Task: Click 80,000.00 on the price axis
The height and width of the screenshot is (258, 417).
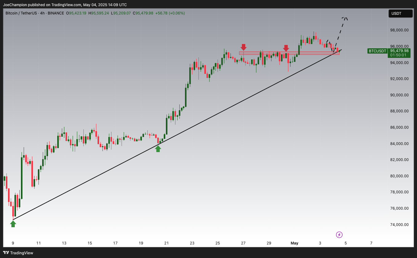Action: (399, 176)
